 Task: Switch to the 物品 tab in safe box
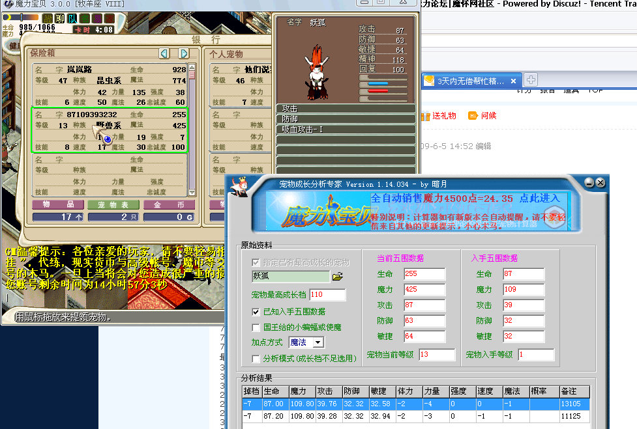click(x=58, y=205)
